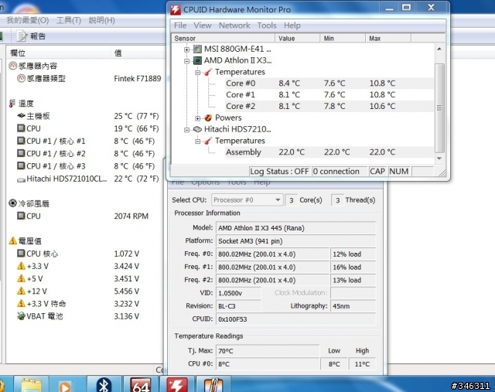Sort by the Max column header
This screenshot has width=495, height=392.
click(388, 38)
